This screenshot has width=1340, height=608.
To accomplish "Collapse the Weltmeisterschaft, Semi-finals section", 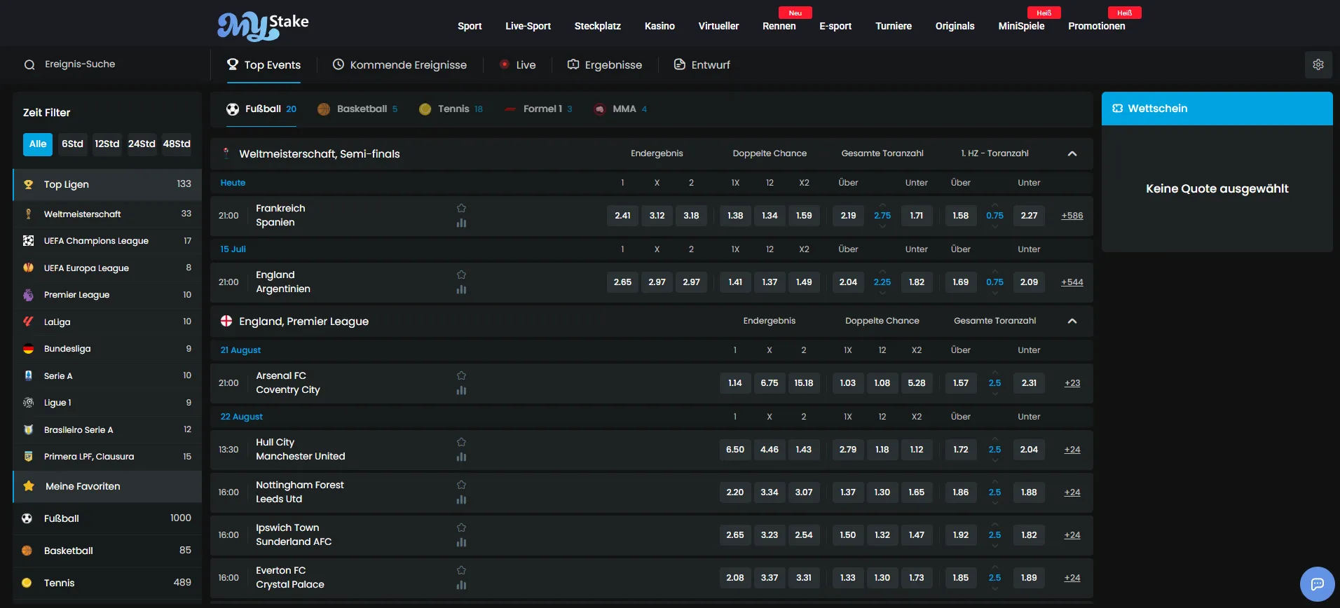I will point(1072,153).
